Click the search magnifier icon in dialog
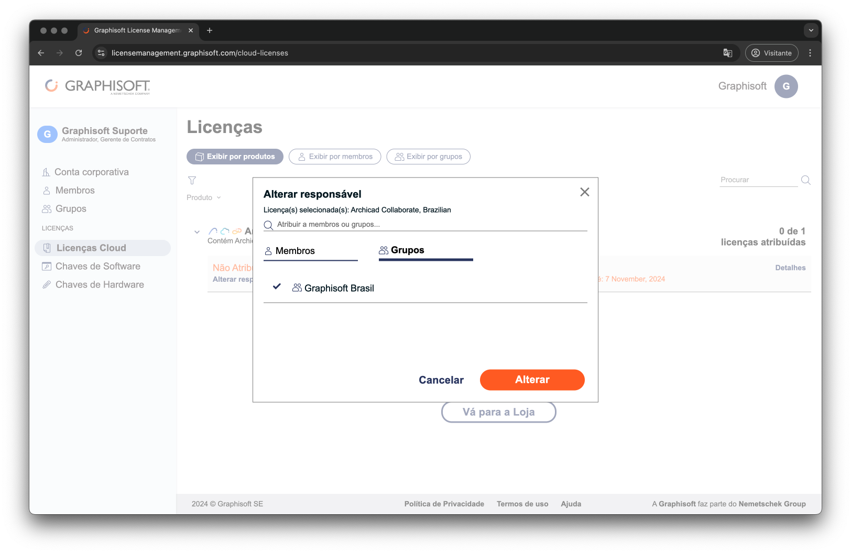The width and height of the screenshot is (851, 553). pyautogui.click(x=268, y=225)
